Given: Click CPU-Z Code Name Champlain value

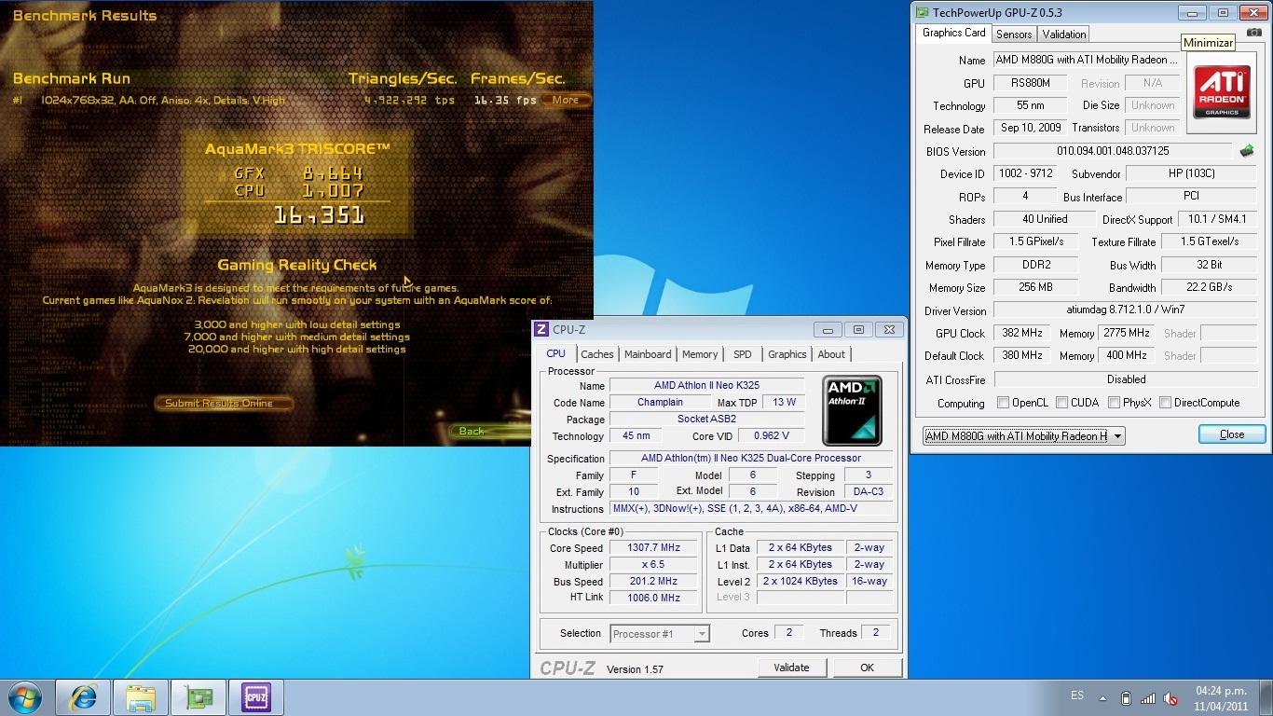Looking at the screenshot, I should pyautogui.click(x=660, y=403).
